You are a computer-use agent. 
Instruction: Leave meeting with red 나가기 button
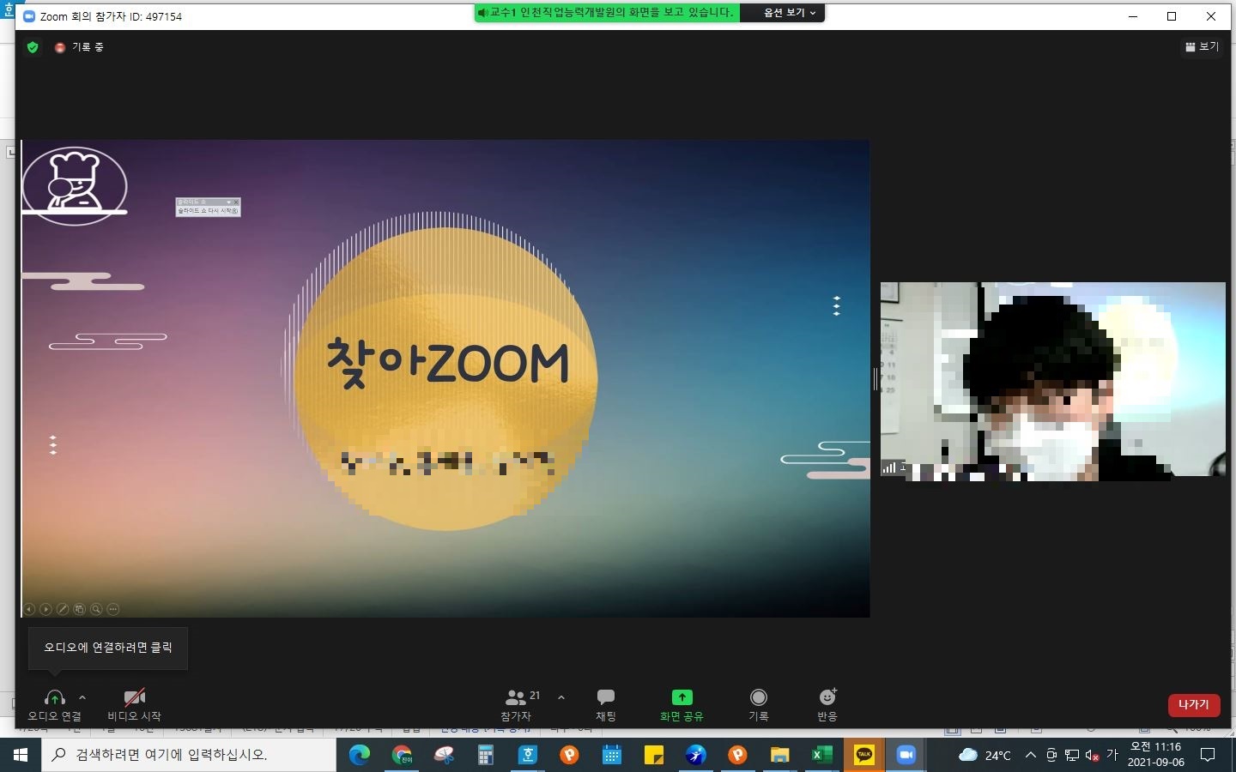1193,704
